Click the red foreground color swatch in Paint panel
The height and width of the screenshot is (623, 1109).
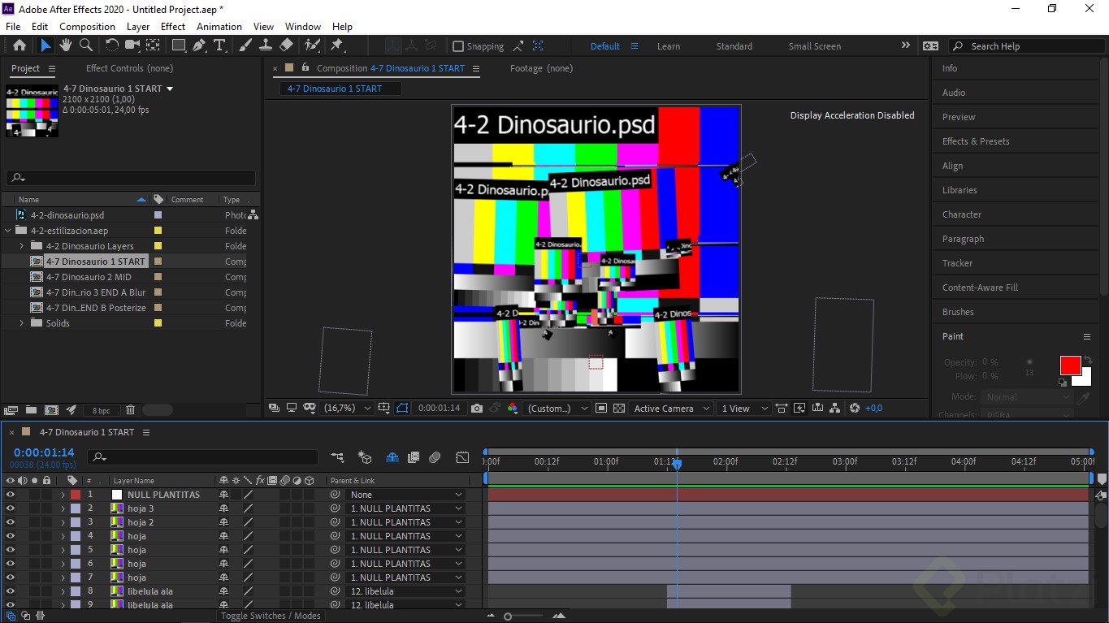tap(1071, 366)
